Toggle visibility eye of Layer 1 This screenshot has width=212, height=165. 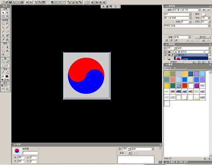click(x=169, y=55)
